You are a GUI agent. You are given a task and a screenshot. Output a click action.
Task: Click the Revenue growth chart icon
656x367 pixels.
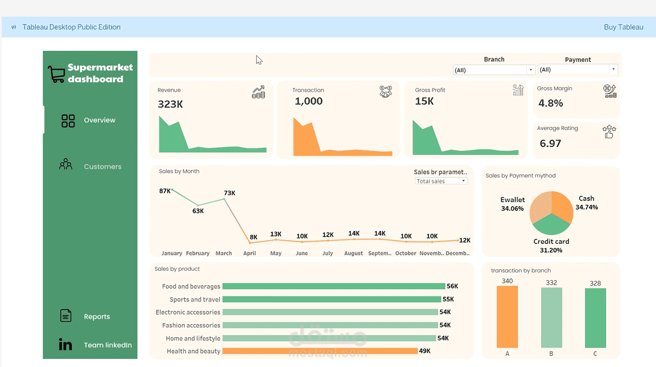[x=258, y=92]
